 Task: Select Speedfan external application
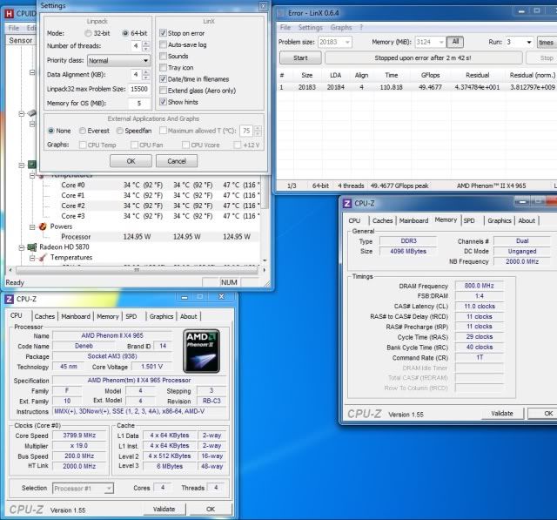(120, 131)
